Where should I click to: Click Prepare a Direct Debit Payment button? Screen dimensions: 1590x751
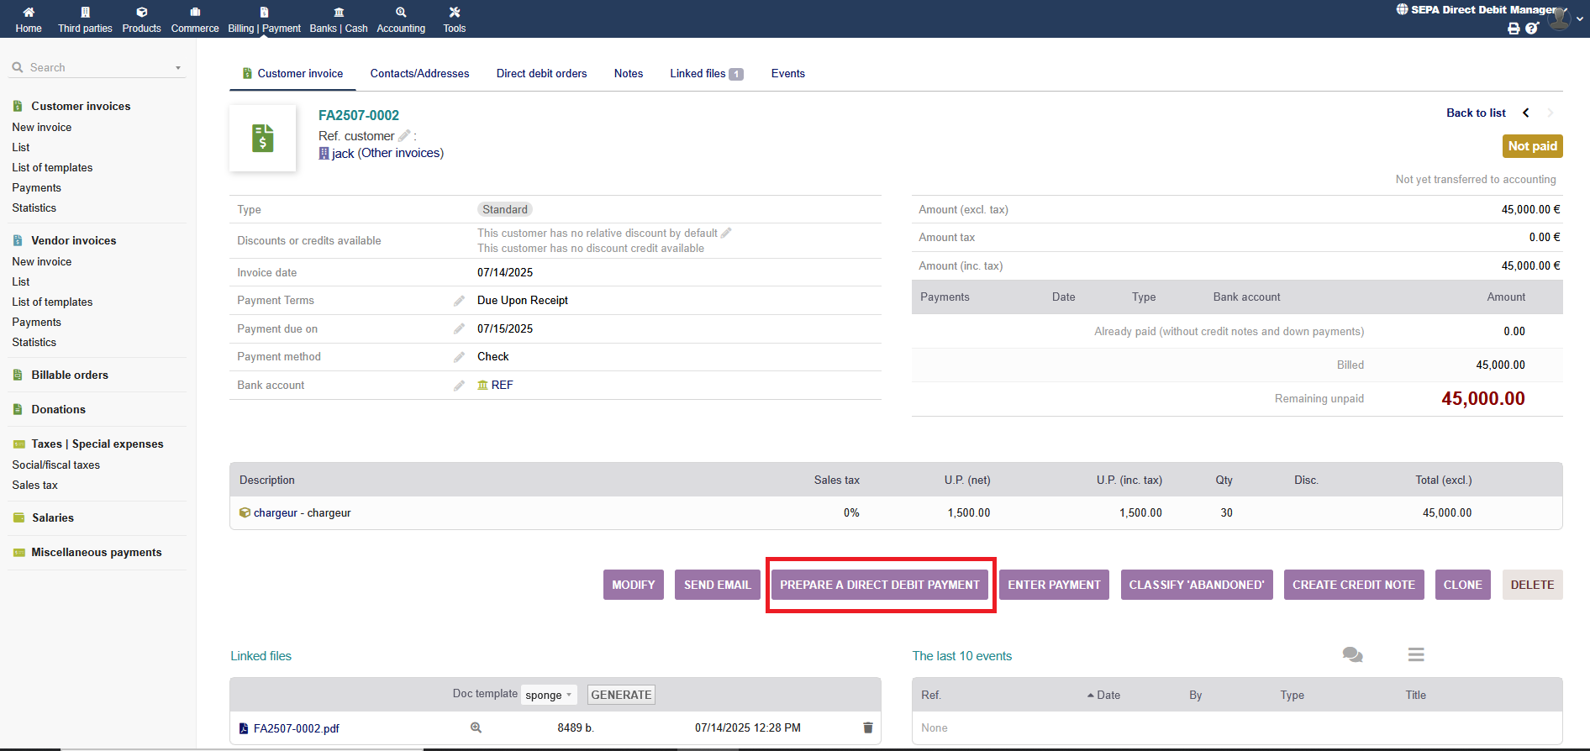click(x=879, y=585)
